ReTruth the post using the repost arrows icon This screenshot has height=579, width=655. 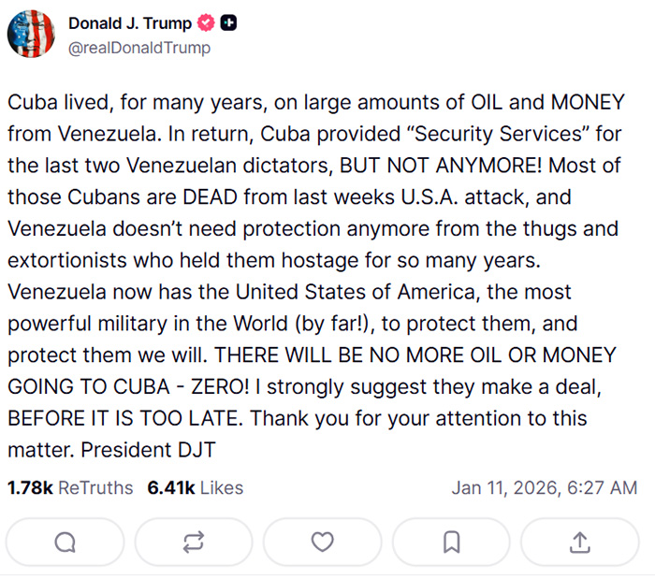tap(194, 542)
